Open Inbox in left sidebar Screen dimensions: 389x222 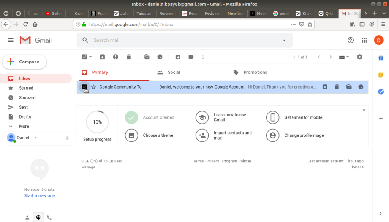[x=36, y=78]
